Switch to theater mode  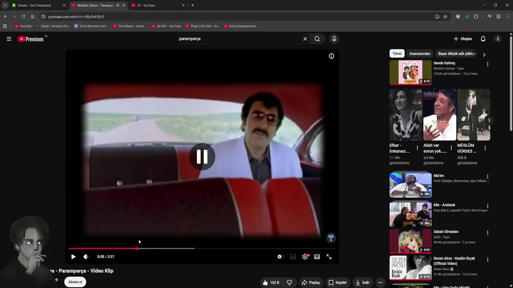click(317, 257)
